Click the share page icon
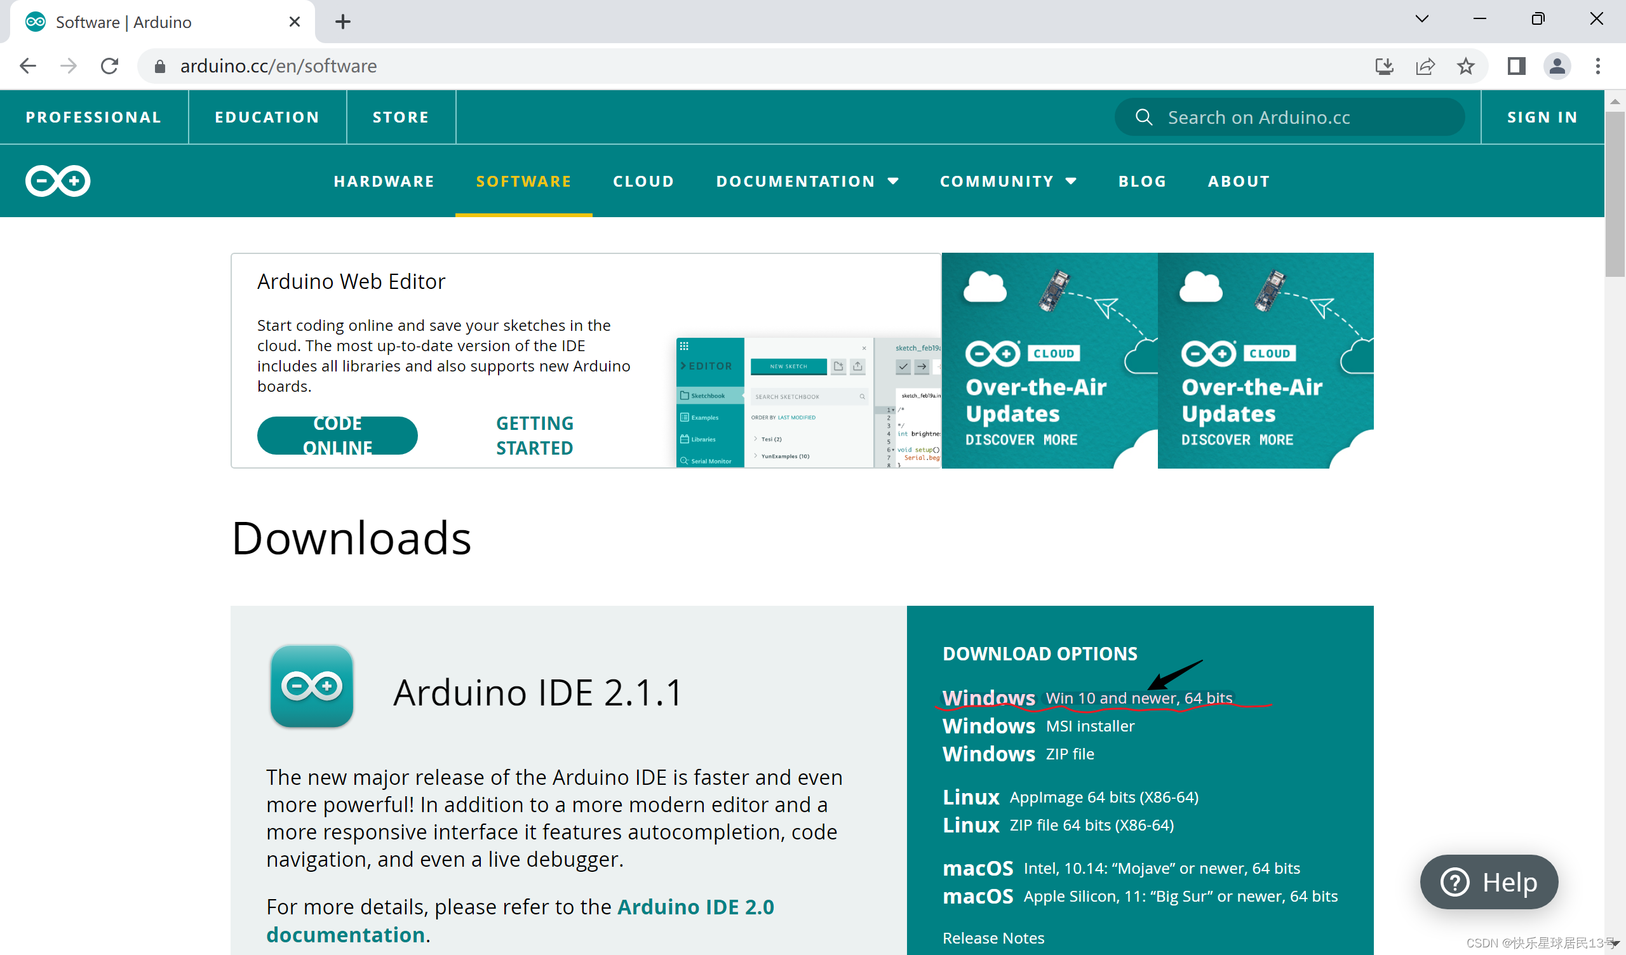The height and width of the screenshot is (955, 1626). (x=1426, y=65)
